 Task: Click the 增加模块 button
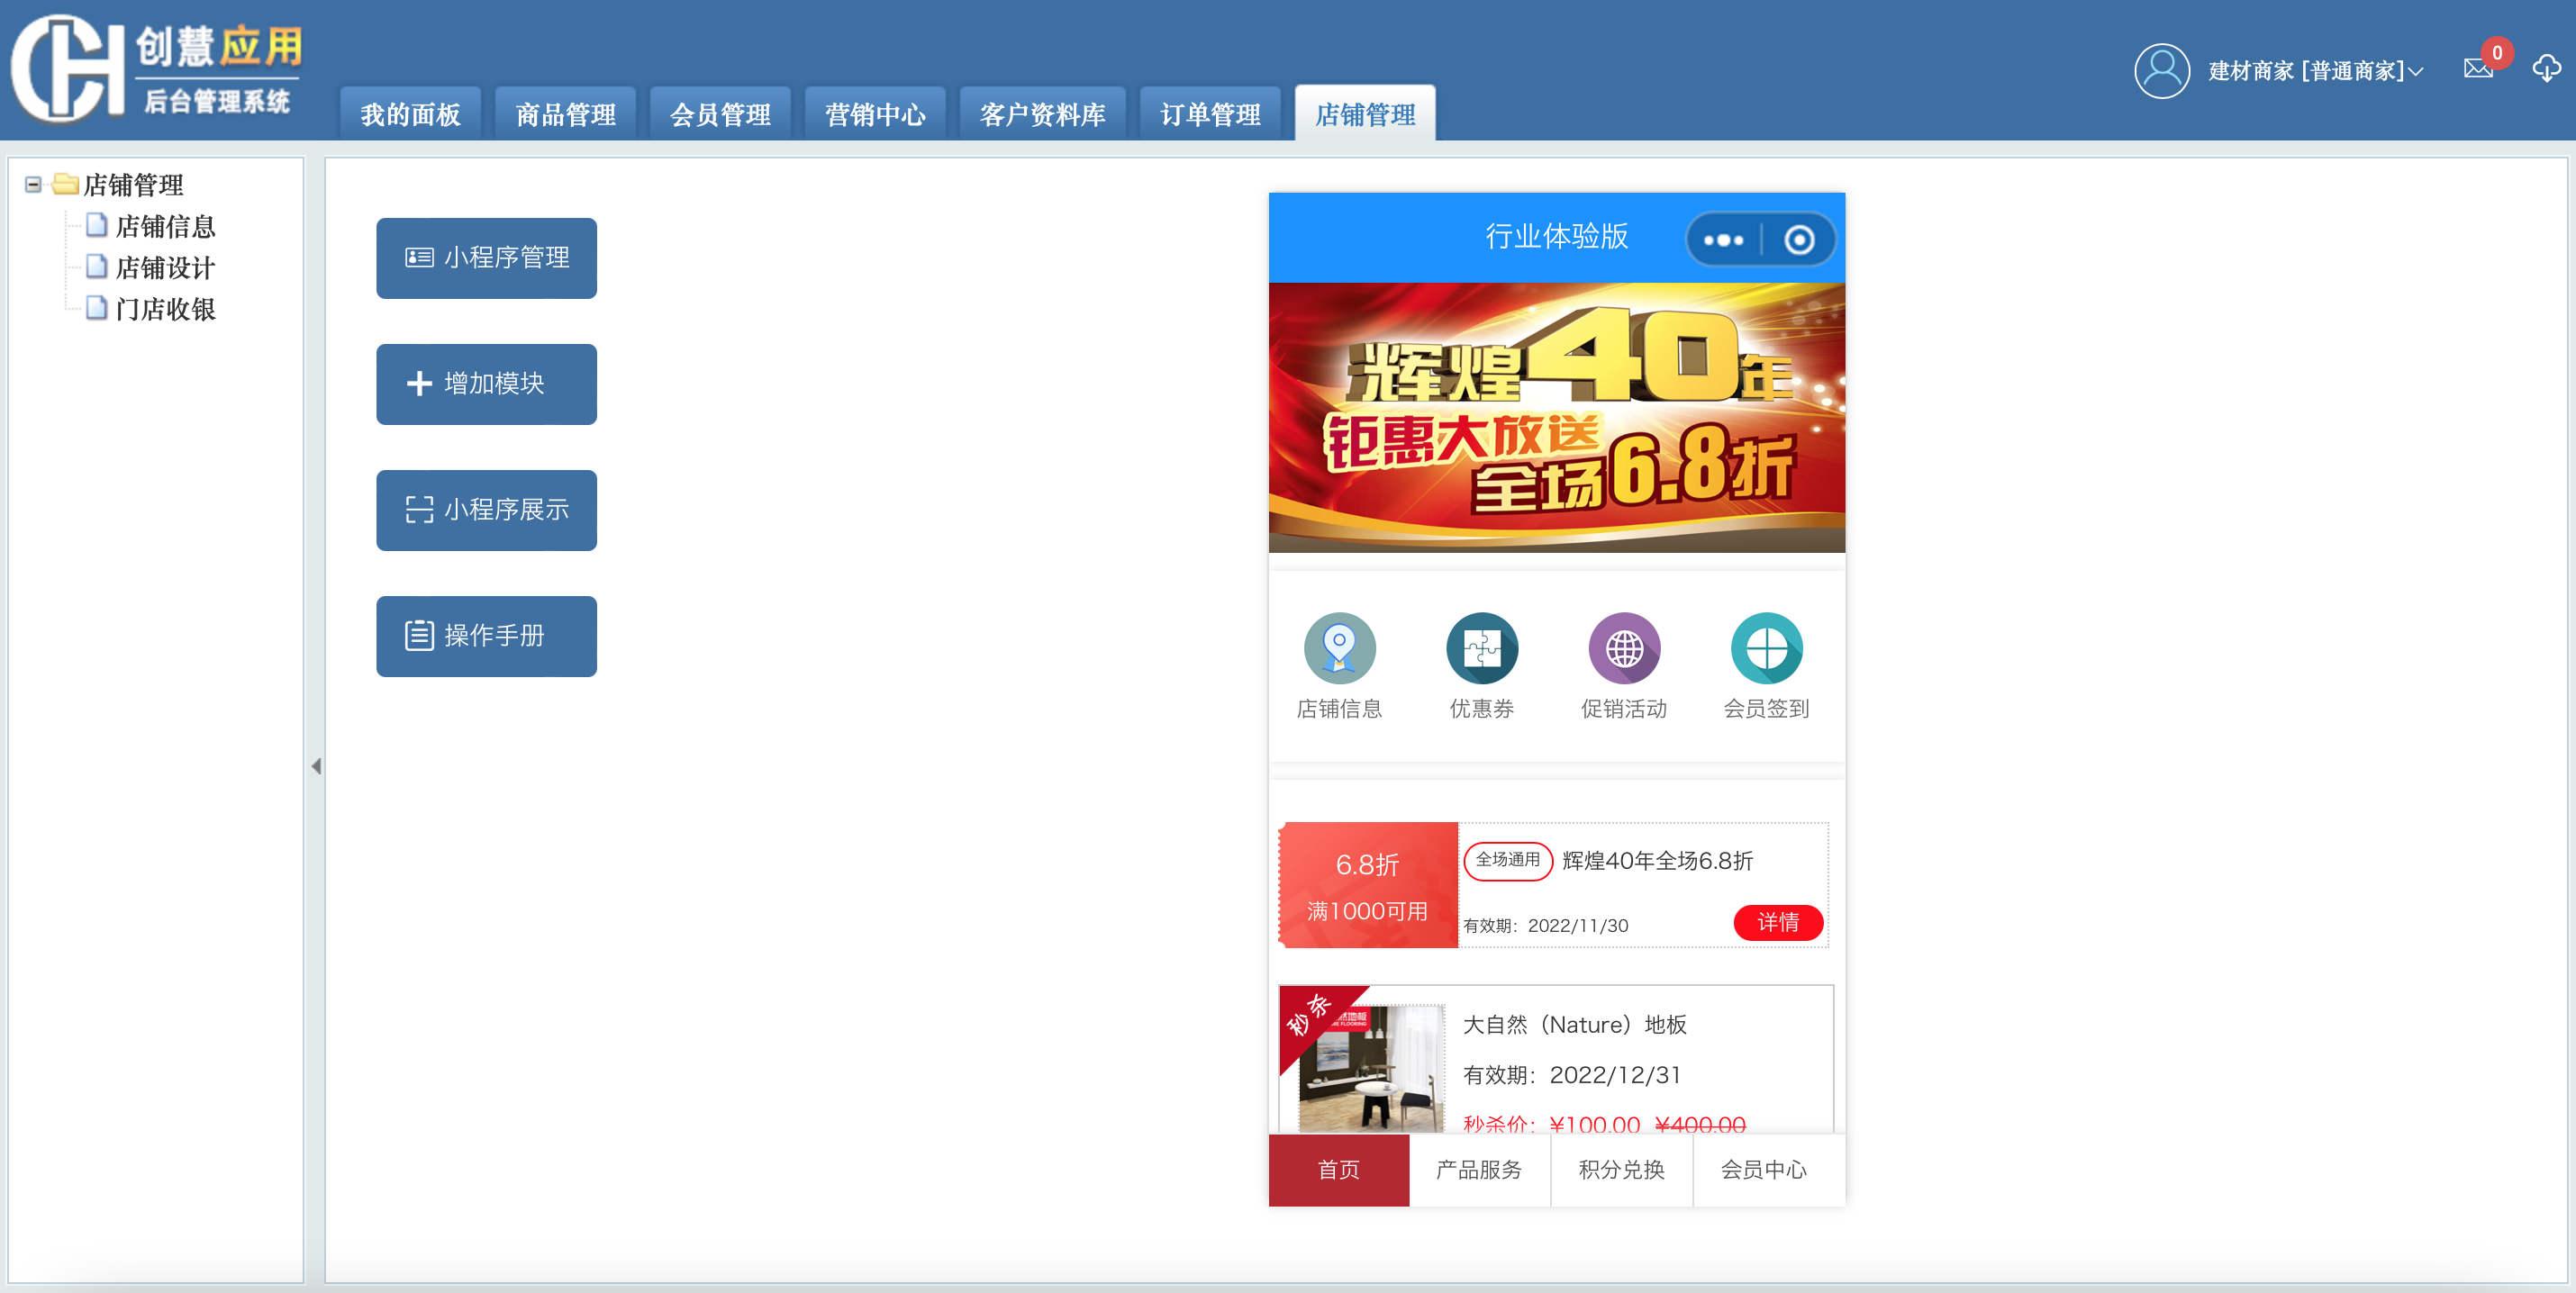pyautogui.click(x=486, y=384)
